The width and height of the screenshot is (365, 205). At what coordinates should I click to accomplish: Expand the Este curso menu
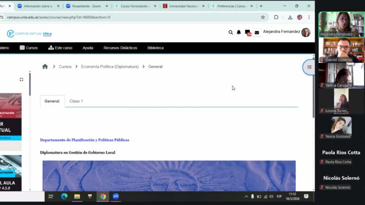pyautogui.click(x=60, y=48)
